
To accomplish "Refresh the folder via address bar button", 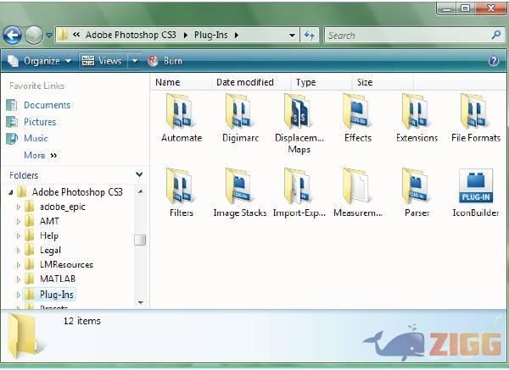I will [x=309, y=35].
